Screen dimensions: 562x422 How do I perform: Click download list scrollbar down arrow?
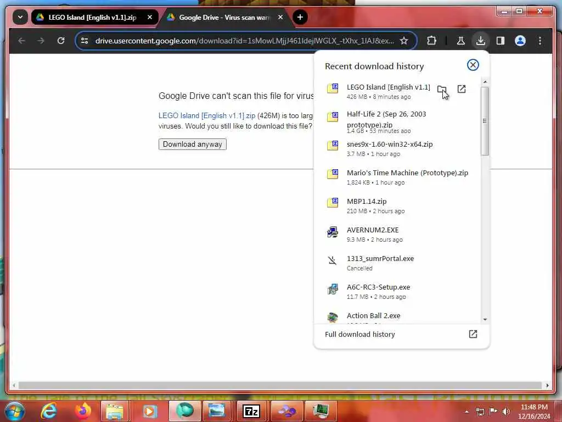point(485,319)
